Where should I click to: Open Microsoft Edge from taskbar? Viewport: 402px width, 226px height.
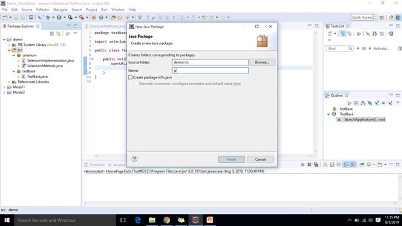[138, 220]
